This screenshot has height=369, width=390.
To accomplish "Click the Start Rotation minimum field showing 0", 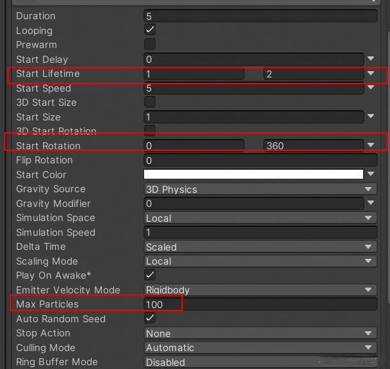I will (x=194, y=145).
